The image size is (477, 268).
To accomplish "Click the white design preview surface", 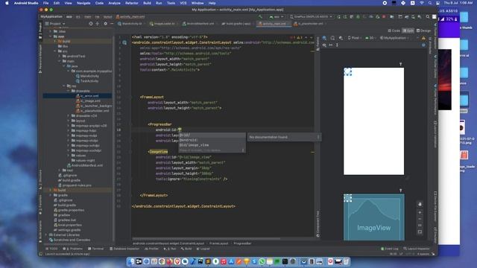I will tap(374, 121).
